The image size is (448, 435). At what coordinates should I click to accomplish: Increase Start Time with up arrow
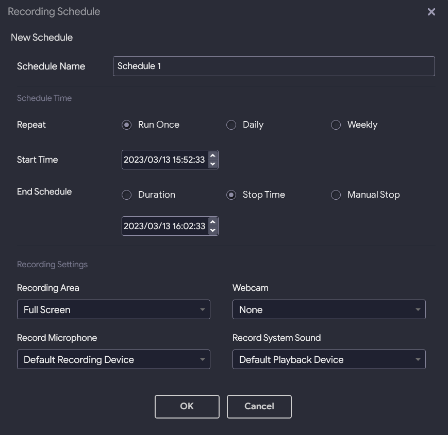tap(212, 155)
